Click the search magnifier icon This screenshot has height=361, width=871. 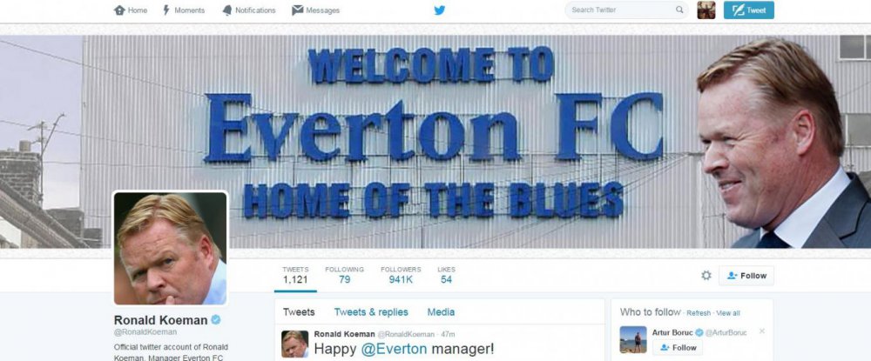click(679, 10)
